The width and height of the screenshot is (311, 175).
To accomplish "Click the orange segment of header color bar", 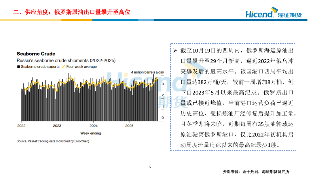I will coord(77,20).
